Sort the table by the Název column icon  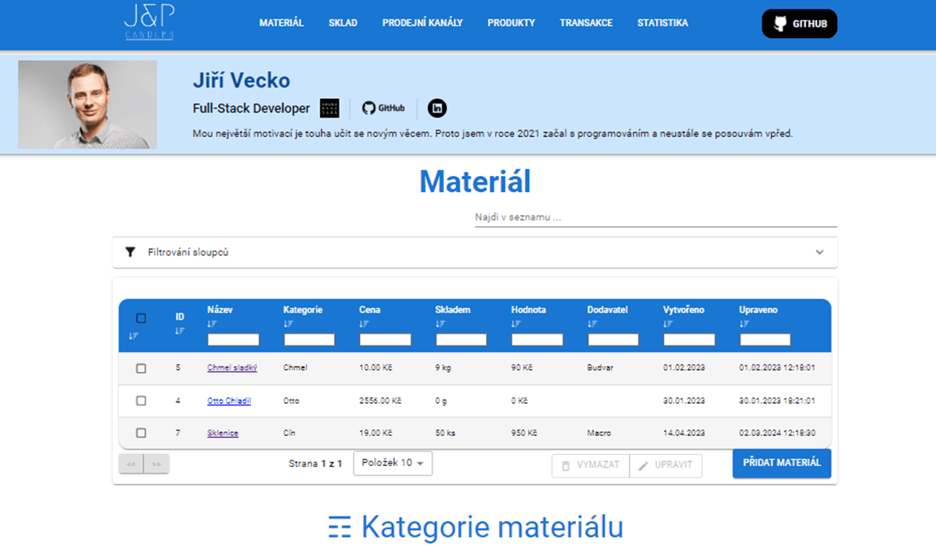coord(211,323)
